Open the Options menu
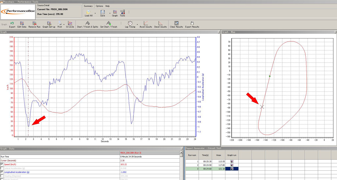Screen dimensions: 337x180 tap(99, 6)
